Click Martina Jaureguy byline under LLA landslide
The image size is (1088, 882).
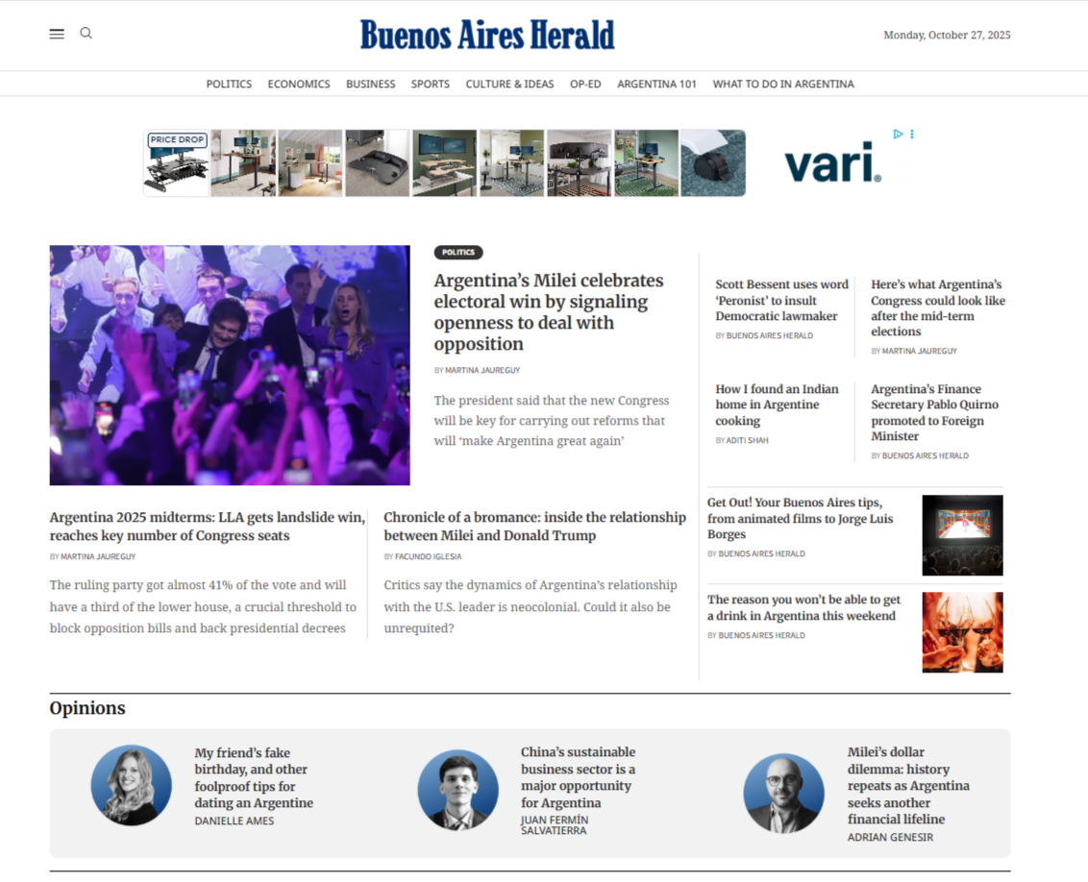(x=98, y=557)
